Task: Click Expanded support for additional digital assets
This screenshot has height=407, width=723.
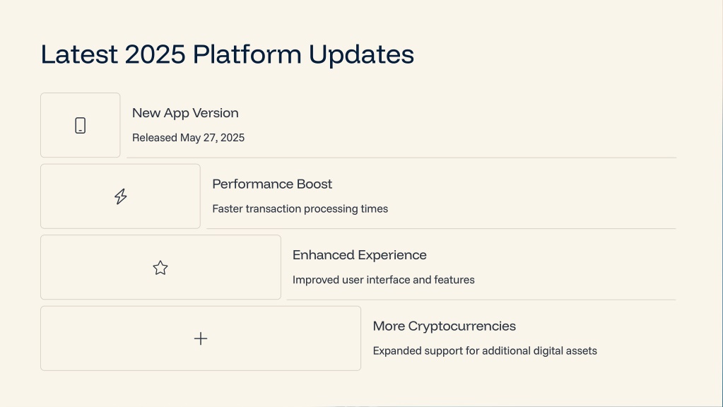Action: tap(485, 350)
